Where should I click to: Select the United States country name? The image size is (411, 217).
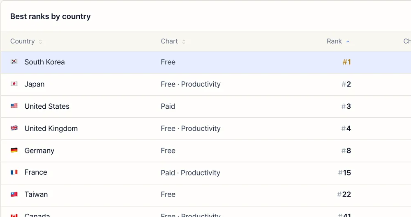point(47,106)
